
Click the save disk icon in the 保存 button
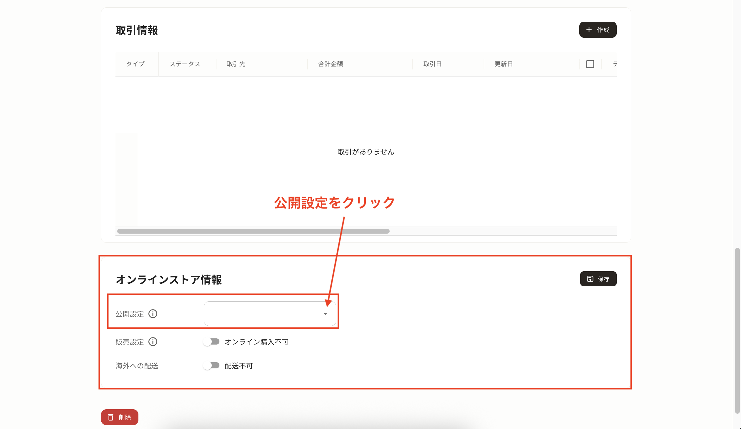click(590, 279)
